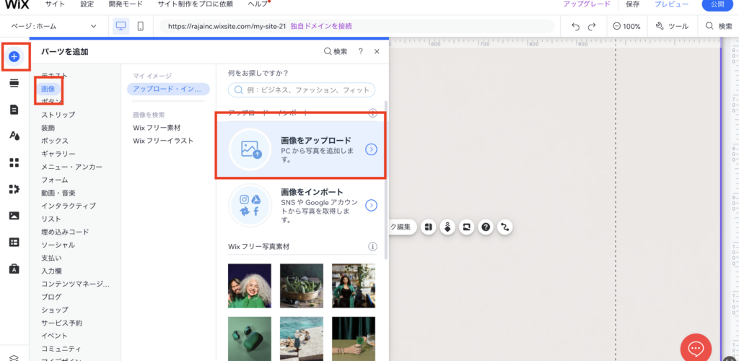The height and width of the screenshot is (361, 739).
Task: Select the bowl of green peppers photo
Action: [302, 286]
